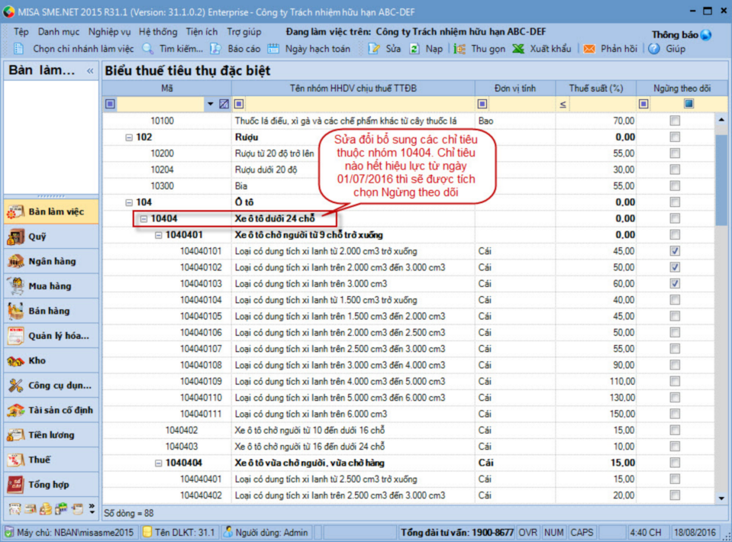Open the Công cụ dụng cụ module icon
The width and height of the screenshot is (732, 542).
pos(15,386)
